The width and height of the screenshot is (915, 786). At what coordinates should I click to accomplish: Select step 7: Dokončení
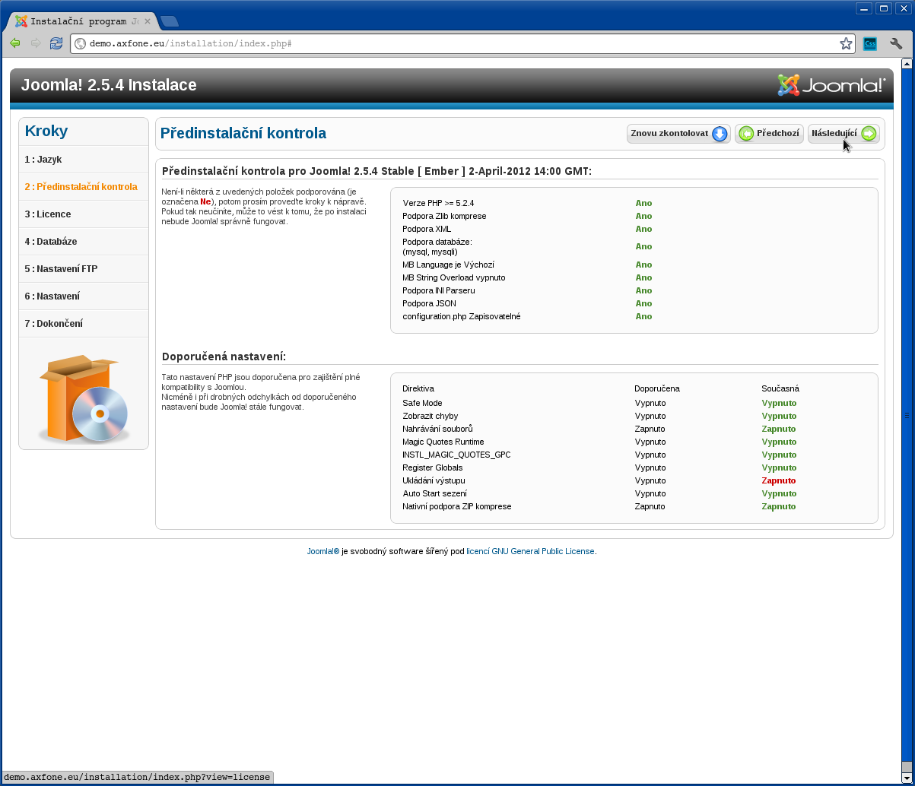54,324
